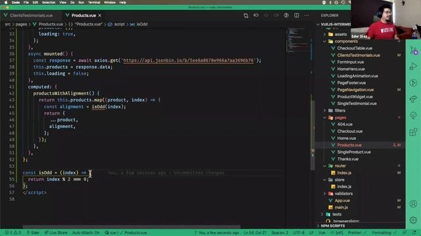Image resolution: width=421 pixels, height=236 pixels.
Task: Open index.js under router folder
Action: tap(344, 173)
